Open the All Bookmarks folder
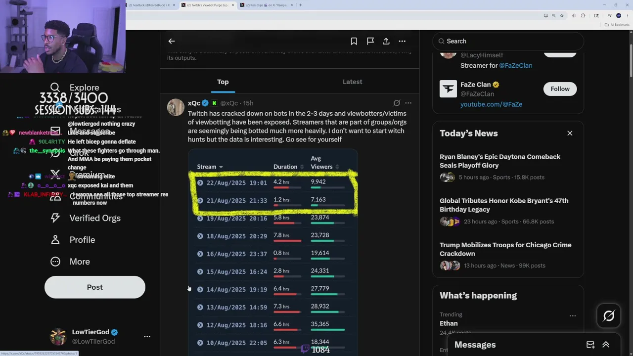 pyautogui.click(x=617, y=24)
